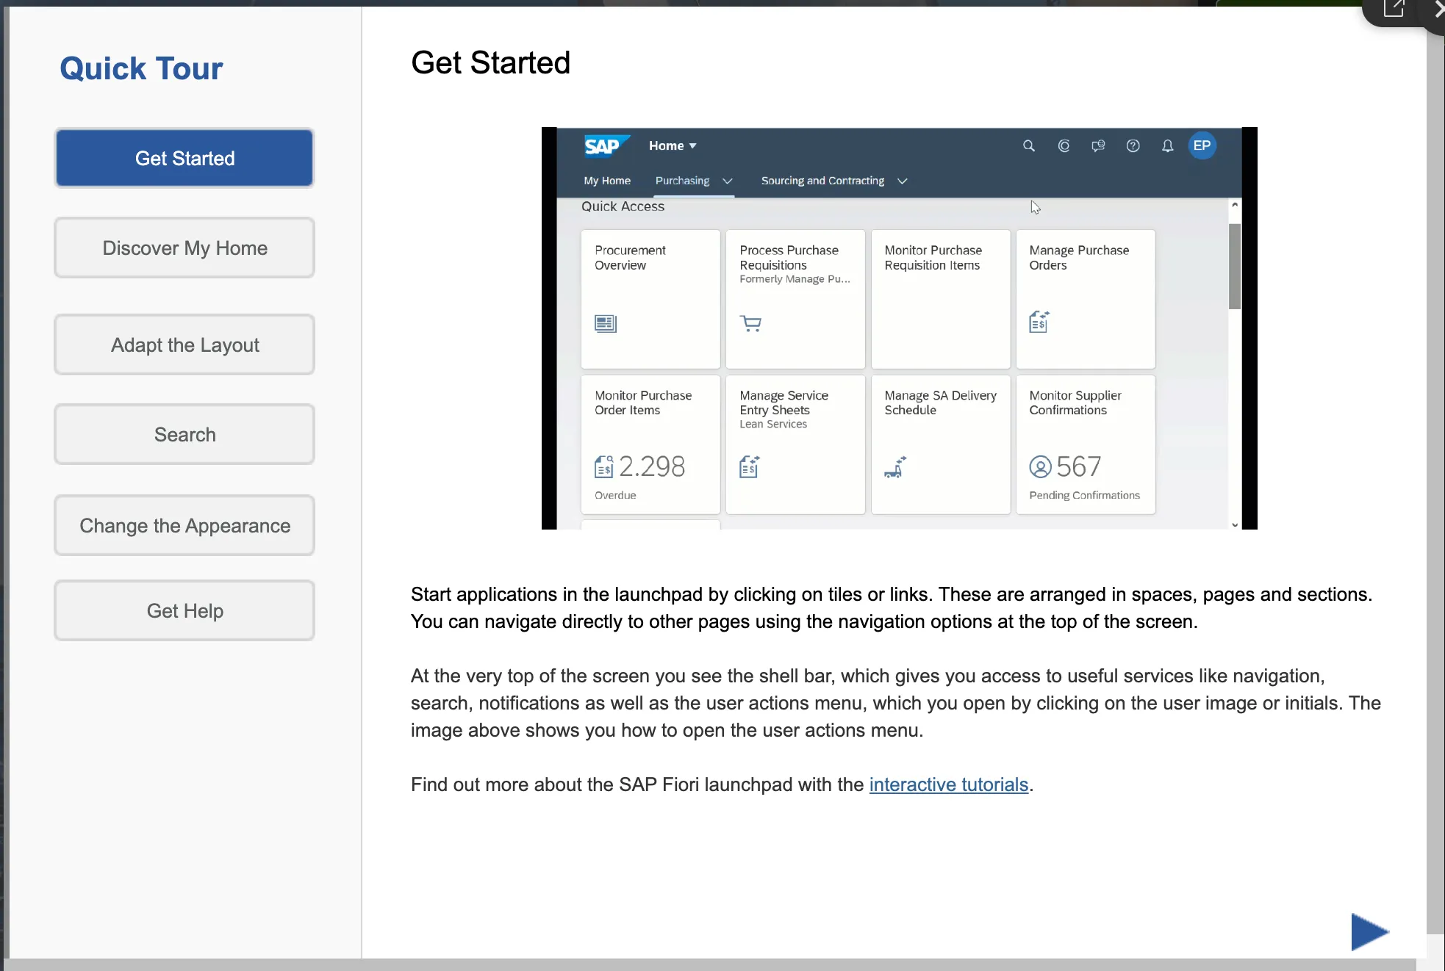Click the search magnifier icon in shell bar
The height and width of the screenshot is (971, 1445).
coord(1029,146)
